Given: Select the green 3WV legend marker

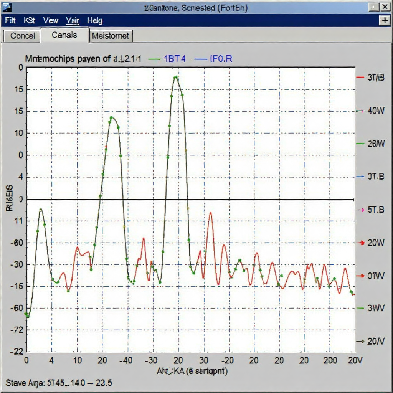Looking at the screenshot, I should (360, 308).
